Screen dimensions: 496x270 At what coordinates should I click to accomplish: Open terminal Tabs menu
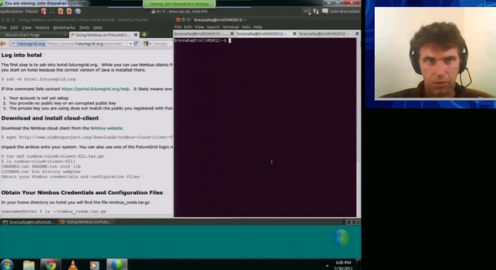coord(246,27)
